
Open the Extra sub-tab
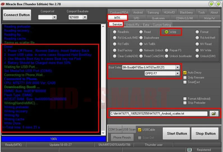click(x=146, y=25)
